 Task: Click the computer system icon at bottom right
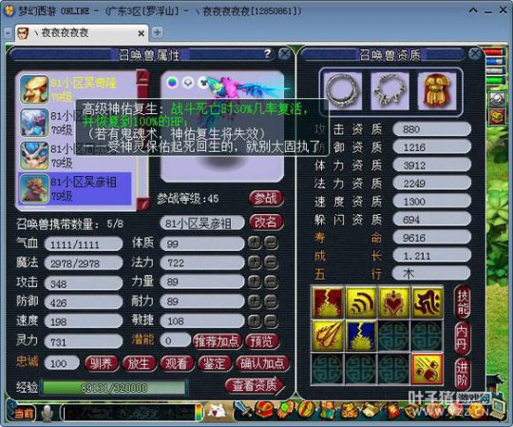(499, 409)
